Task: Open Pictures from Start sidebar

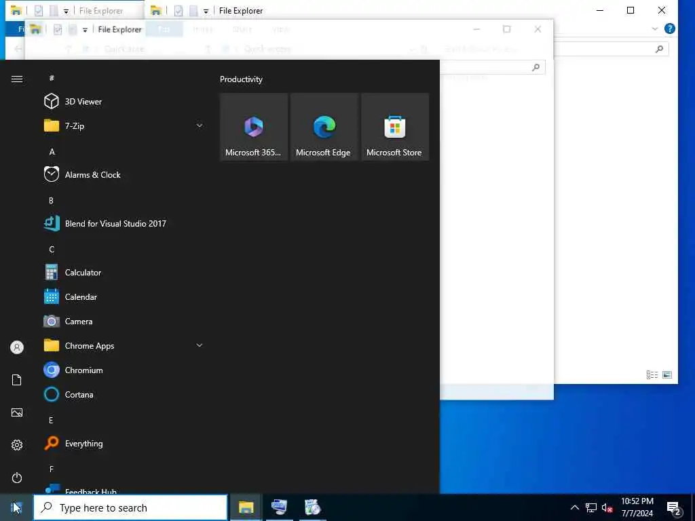Action: tap(17, 412)
